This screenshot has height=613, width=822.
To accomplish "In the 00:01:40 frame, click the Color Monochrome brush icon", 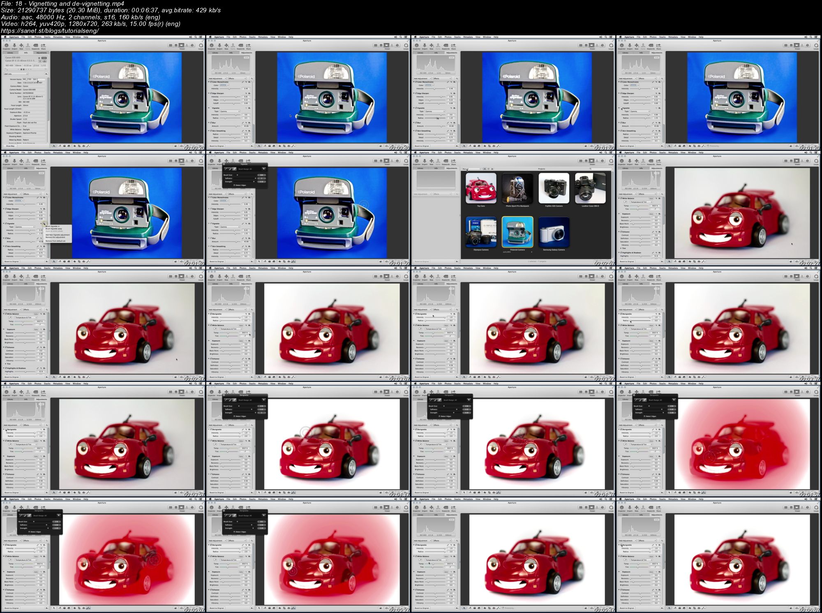I will [37, 197].
